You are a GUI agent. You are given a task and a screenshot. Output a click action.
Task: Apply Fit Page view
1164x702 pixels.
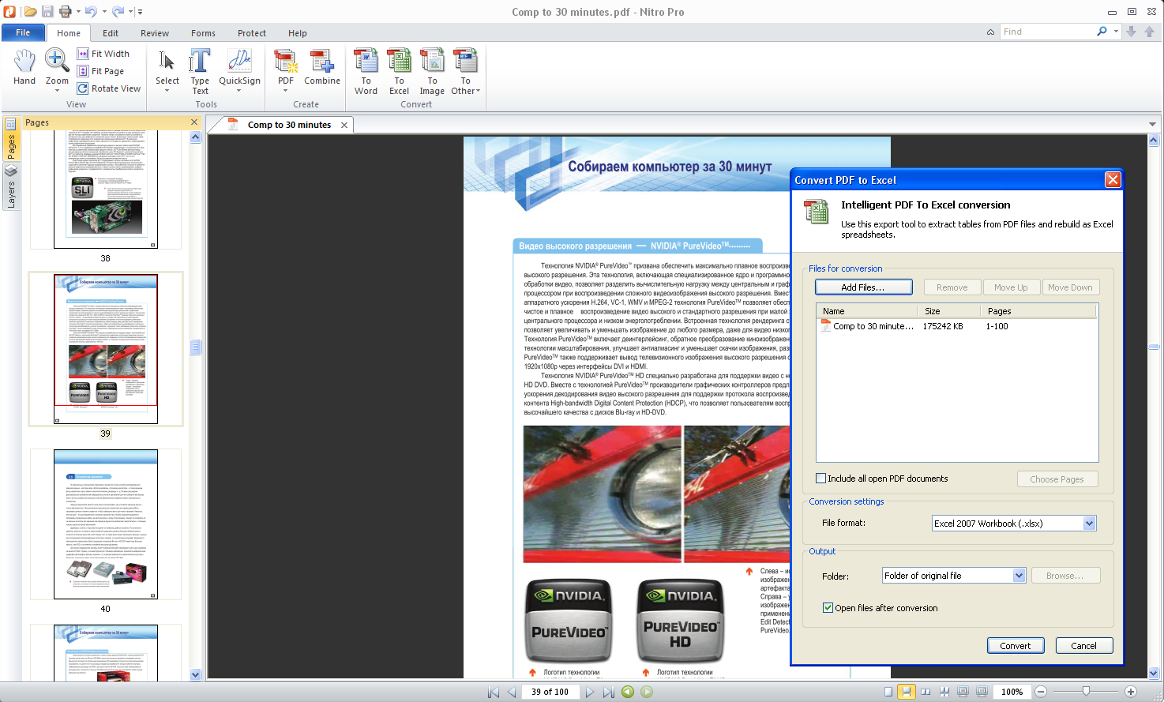pos(100,71)
